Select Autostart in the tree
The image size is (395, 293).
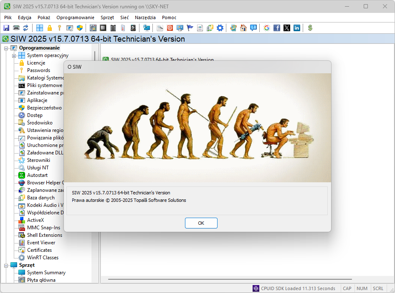37,175
